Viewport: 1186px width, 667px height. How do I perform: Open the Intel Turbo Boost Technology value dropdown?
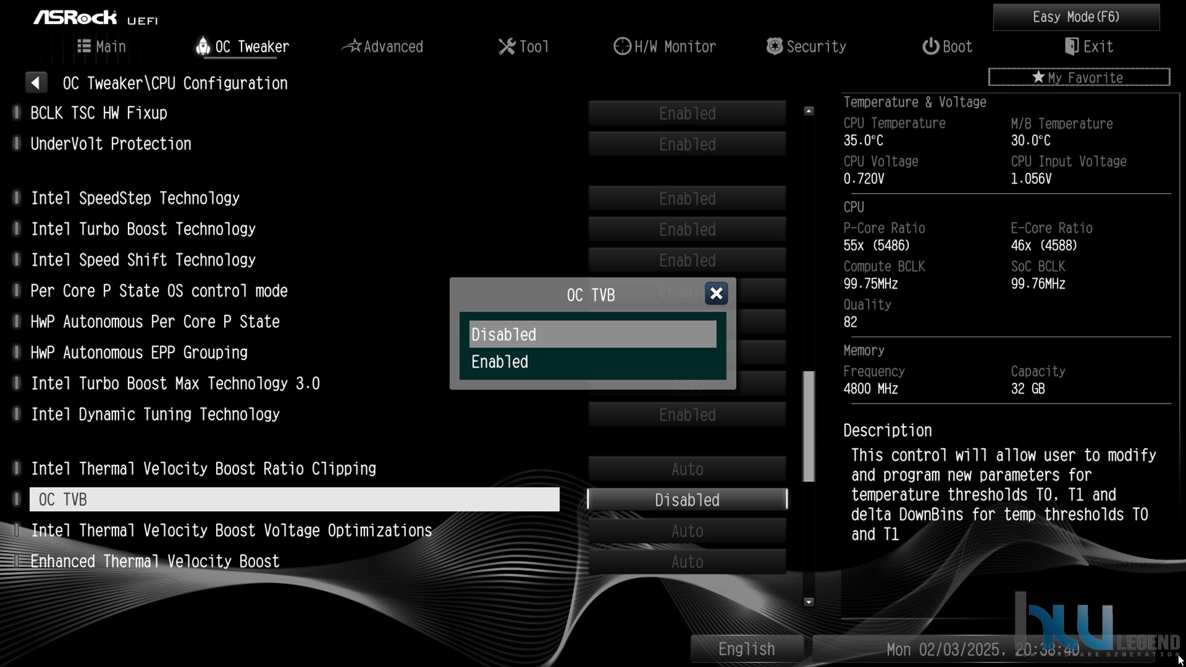click(x=687, y=229)
